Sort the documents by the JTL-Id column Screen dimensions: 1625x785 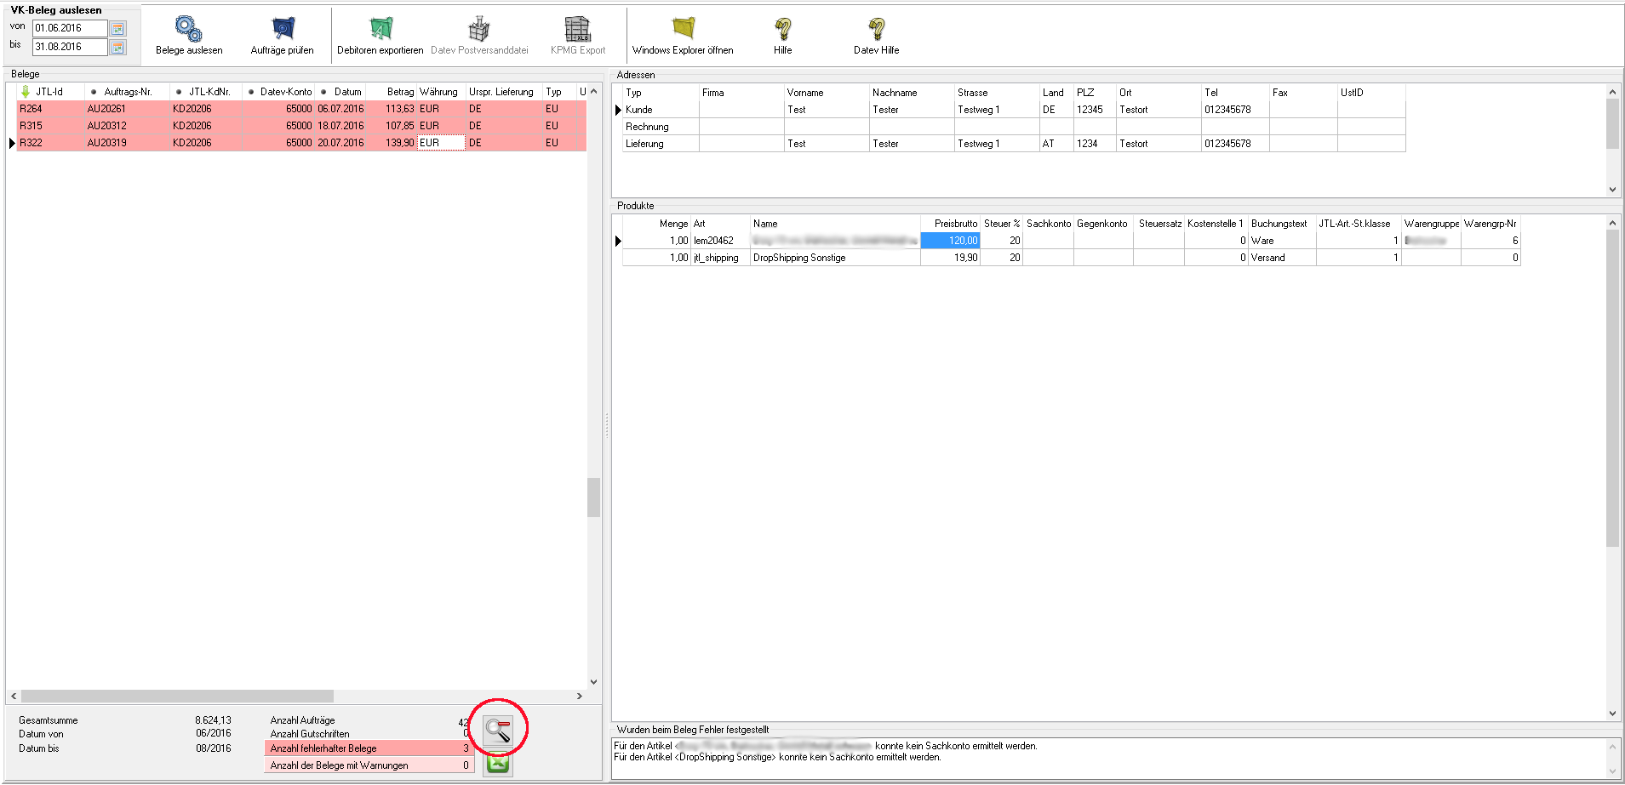click(49, 92)
